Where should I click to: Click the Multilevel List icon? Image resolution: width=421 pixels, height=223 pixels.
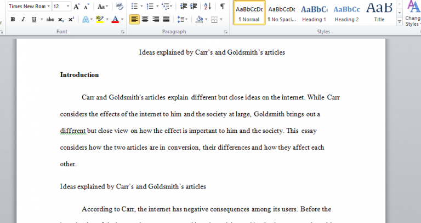click(x=167, y=6)
